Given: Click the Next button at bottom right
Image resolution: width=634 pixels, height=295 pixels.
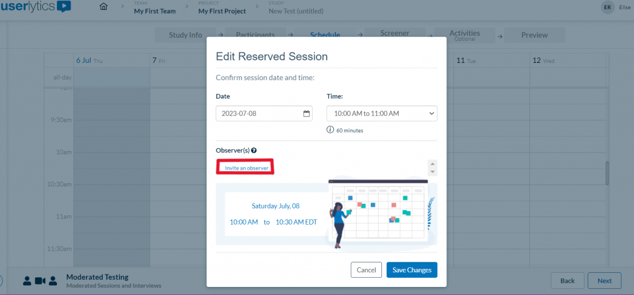Looking at the screenshot, I should coord(604,281).
